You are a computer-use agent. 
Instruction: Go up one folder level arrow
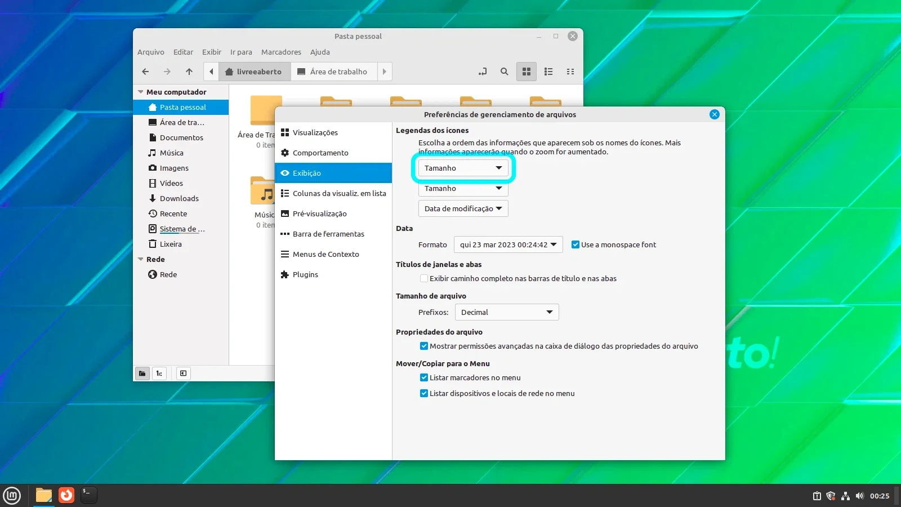[189, 72]
